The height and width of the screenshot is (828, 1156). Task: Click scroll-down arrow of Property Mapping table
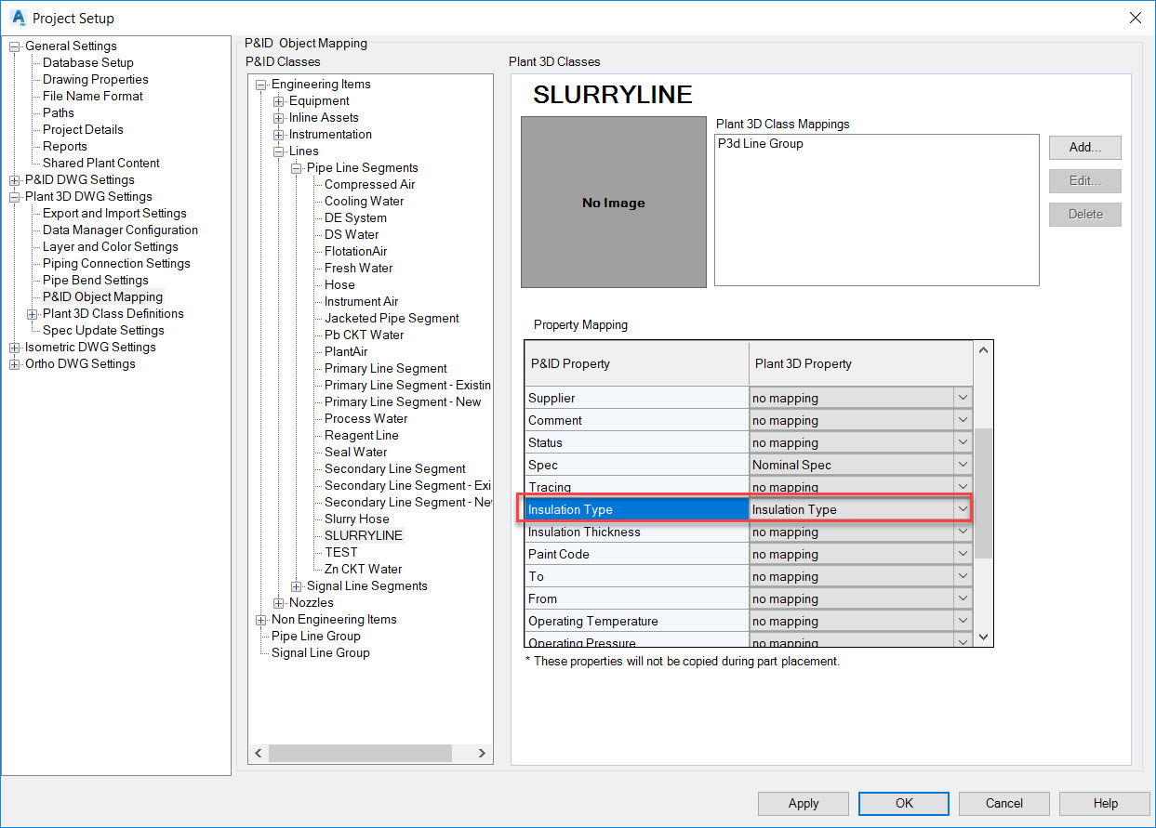pyautogui.click(x=984, y=637)
